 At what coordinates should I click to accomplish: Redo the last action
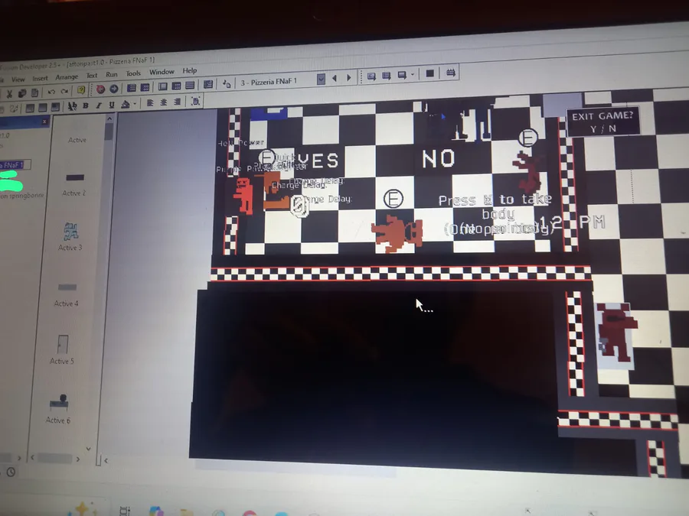(x=64, y=91)
